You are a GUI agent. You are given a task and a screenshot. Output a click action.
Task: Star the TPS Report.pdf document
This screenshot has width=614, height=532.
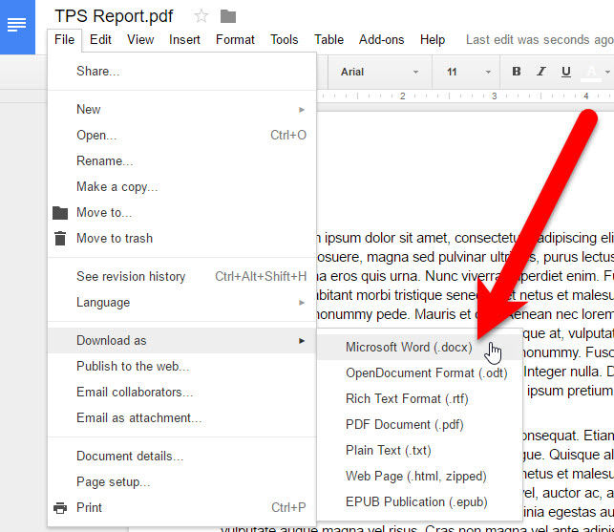point(201,16)
